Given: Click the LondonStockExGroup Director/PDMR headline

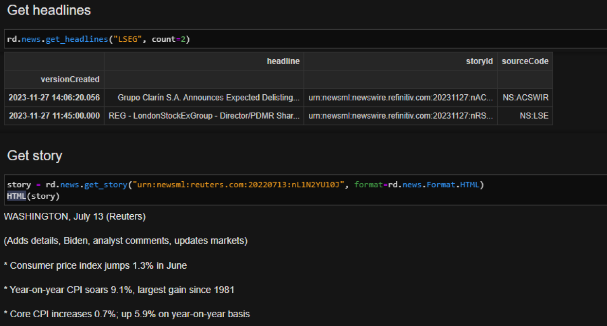Looking at the screenshot, I should pyautogui.click(x=203, y=116).
